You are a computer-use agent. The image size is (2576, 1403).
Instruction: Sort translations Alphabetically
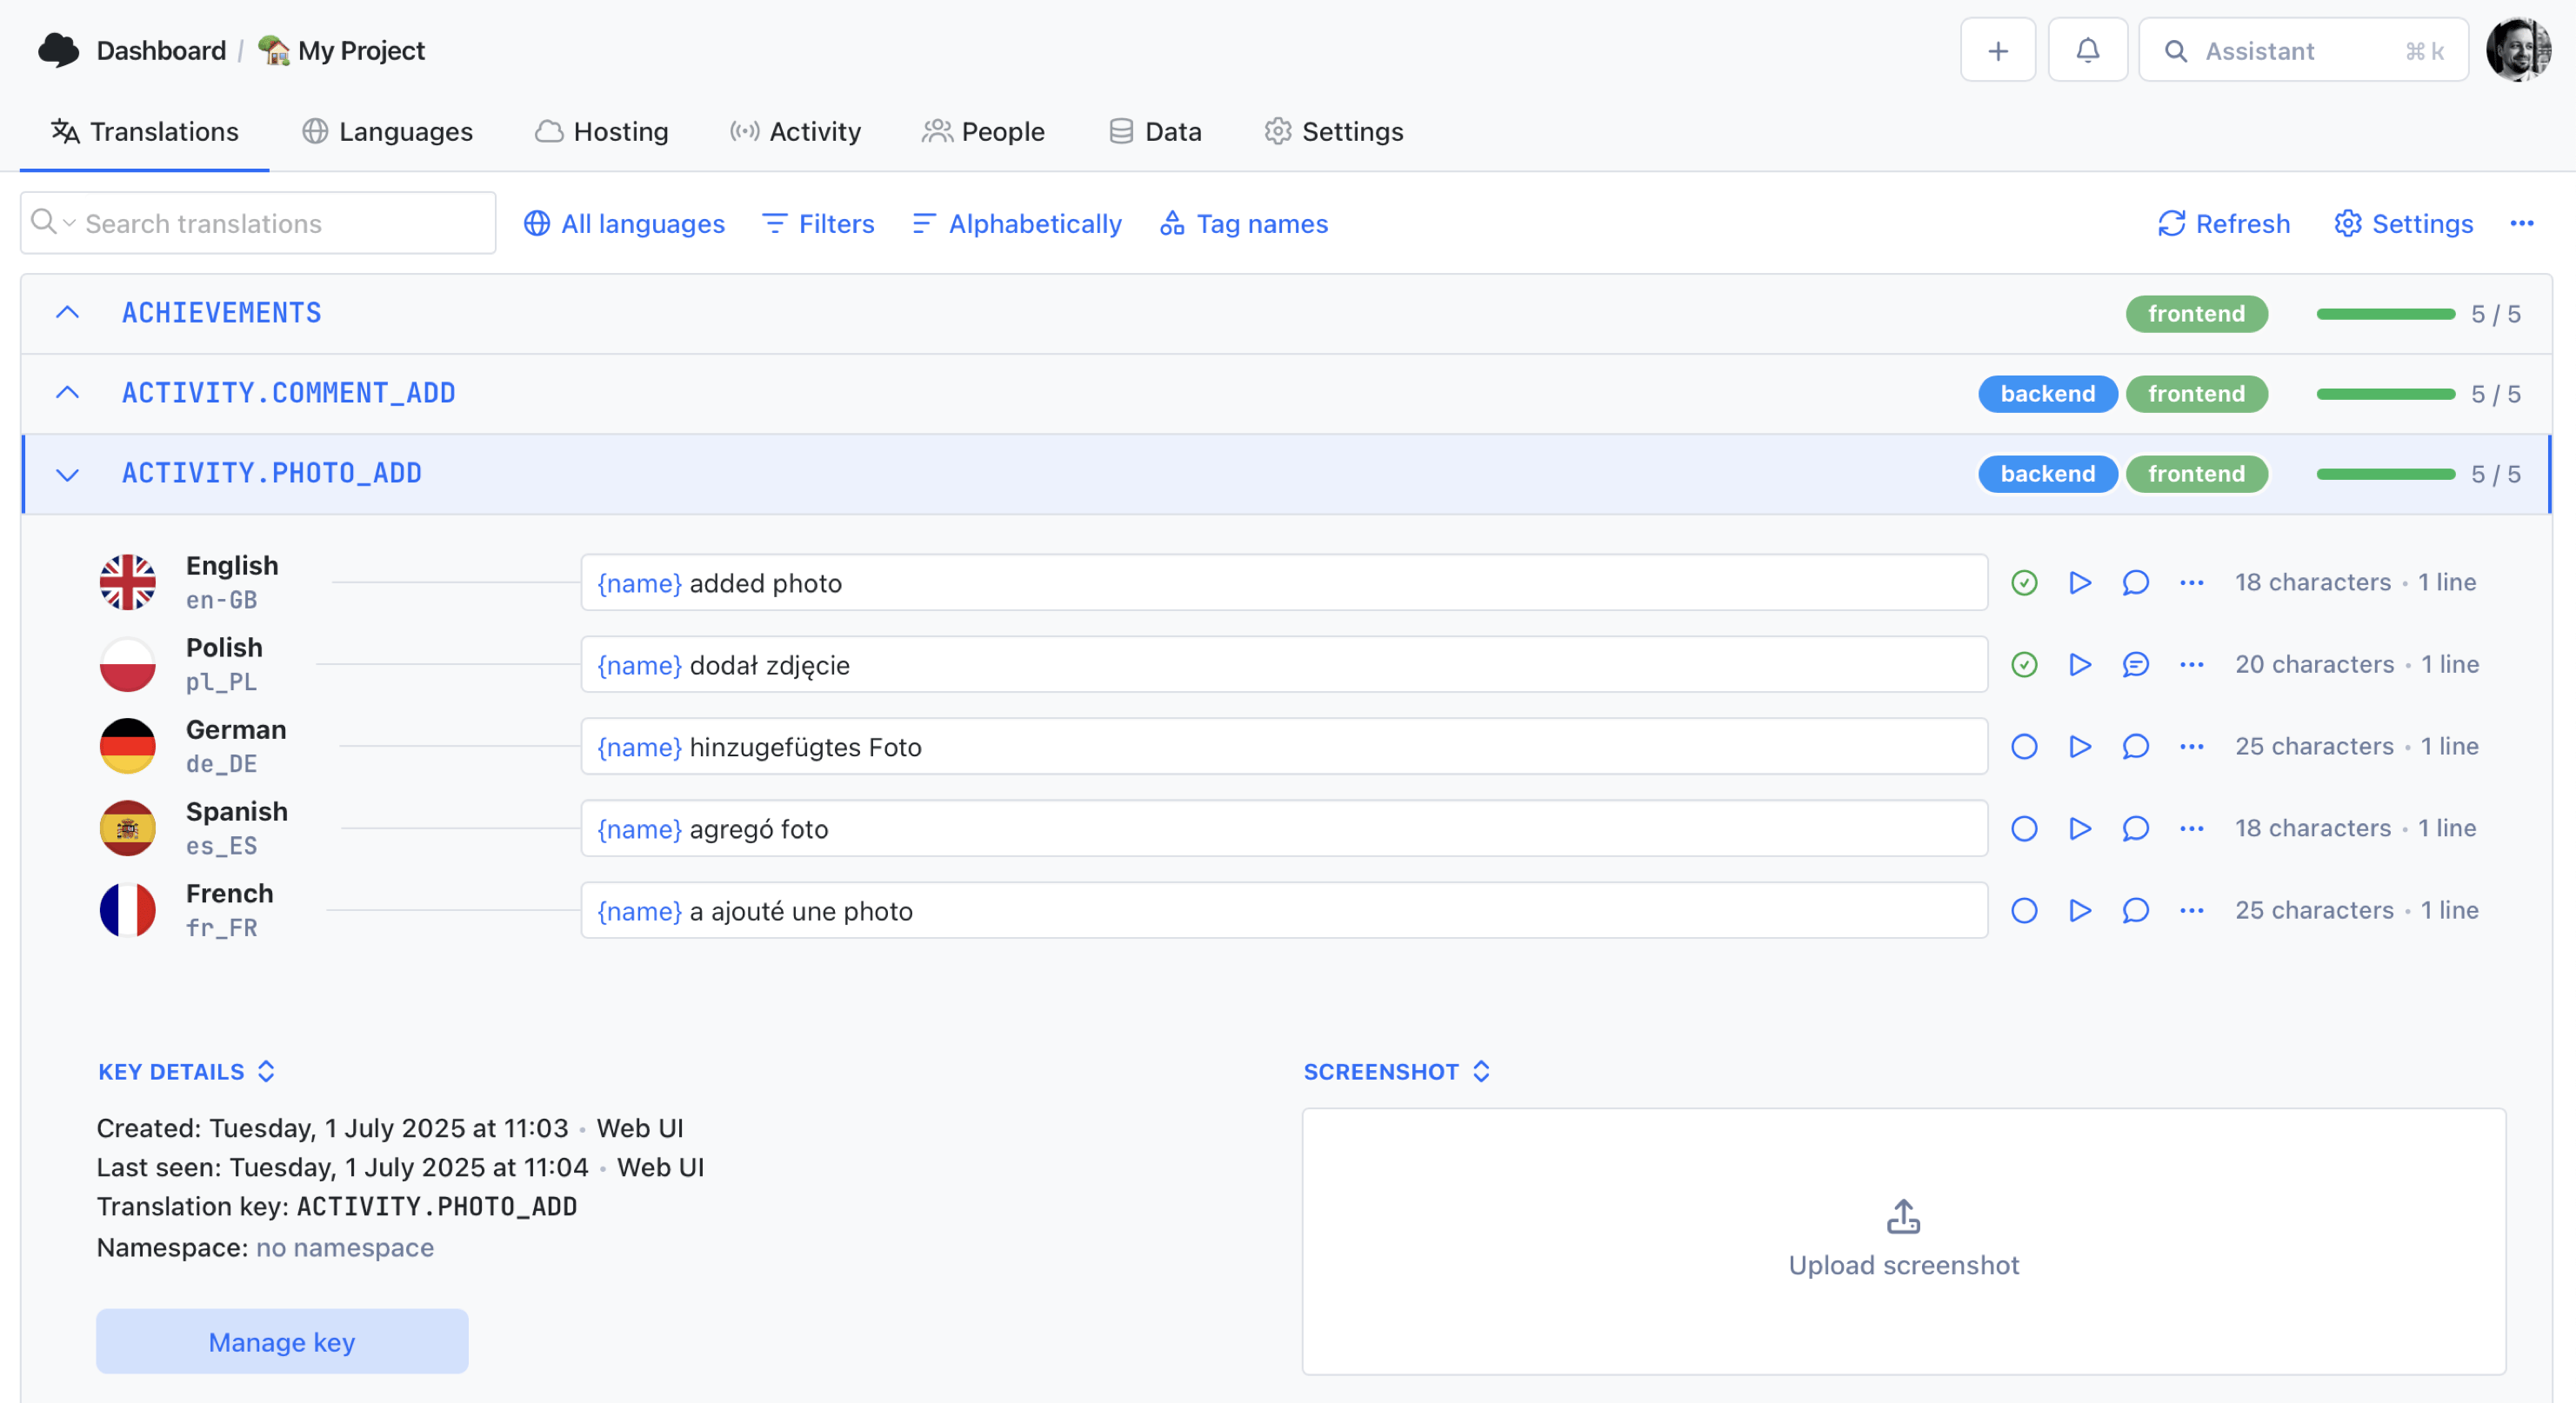[1015, 224]
